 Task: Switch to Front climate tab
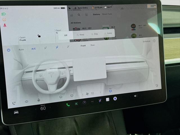click(83, 46)
